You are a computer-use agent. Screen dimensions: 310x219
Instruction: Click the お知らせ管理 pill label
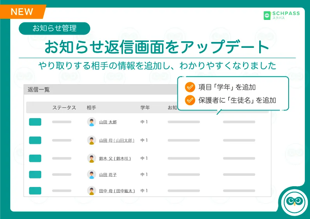54,28
